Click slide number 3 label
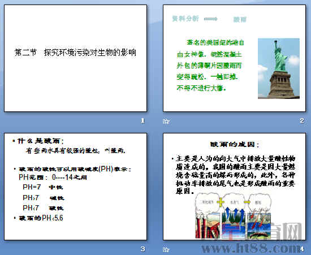Image resolution: width=311 pixels, height=255 pixels. [x=142, y=249]
